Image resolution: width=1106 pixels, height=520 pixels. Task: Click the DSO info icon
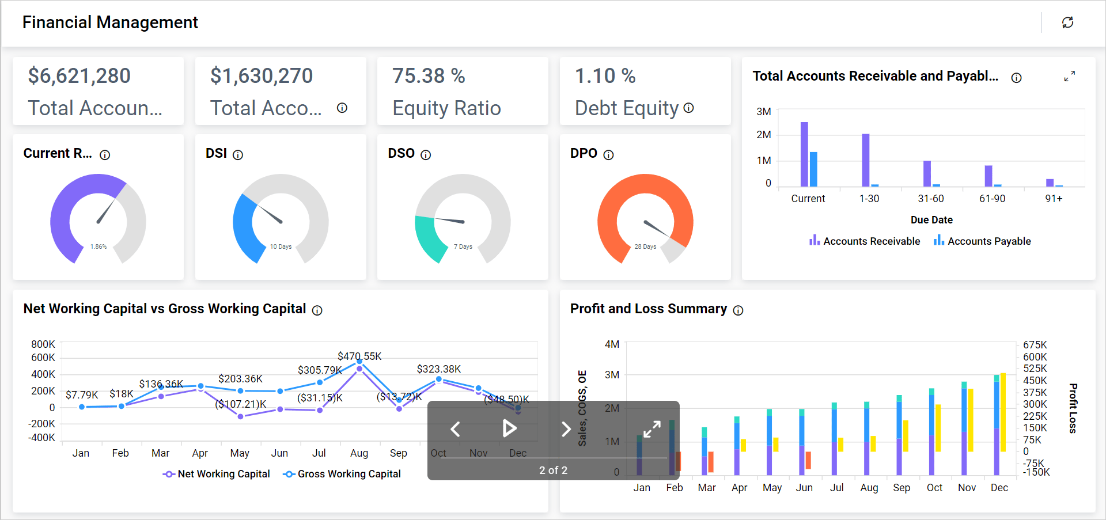pyautogui.click(x=426, y=155)
